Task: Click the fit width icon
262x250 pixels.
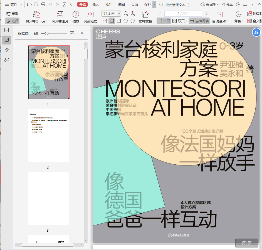Action: [119, 21]
